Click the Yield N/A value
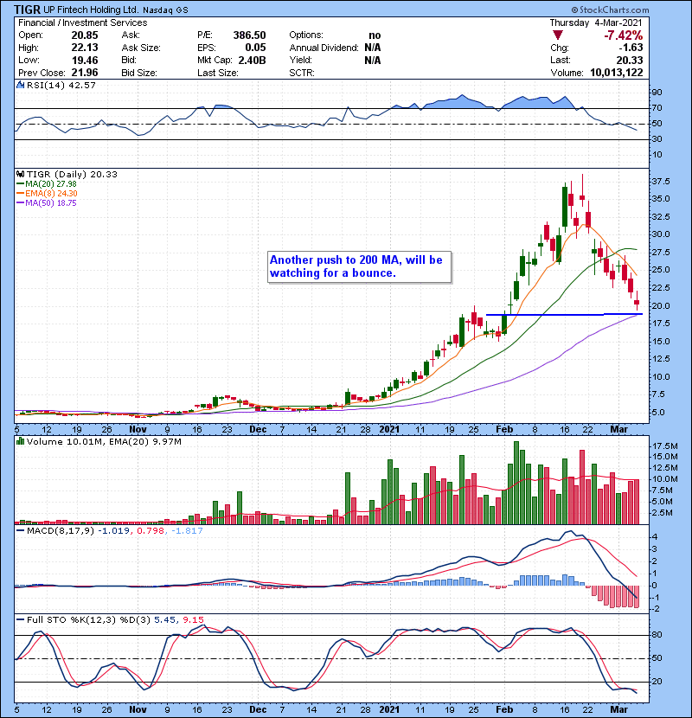Screen dimensions: 692x718 373,60
